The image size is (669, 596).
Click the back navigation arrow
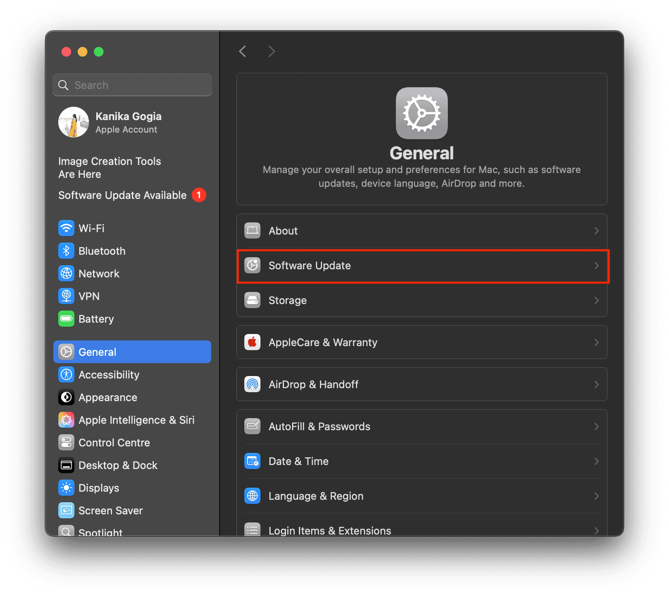(242, 51)
